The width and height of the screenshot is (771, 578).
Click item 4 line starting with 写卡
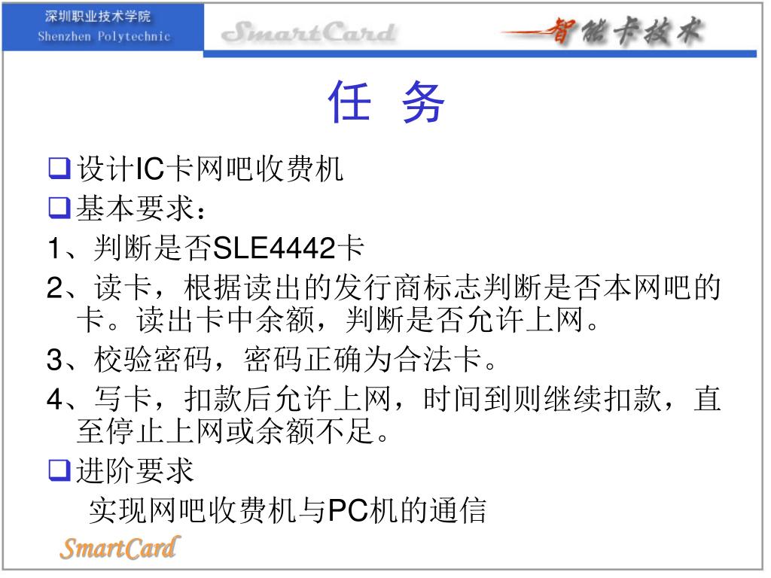click(383, 399)
